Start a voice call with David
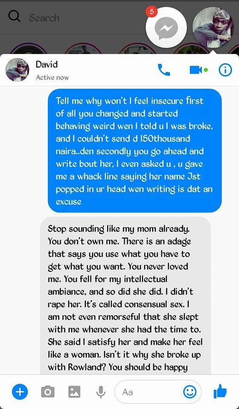This screenshot has width=239, height=409. pyautogui.click(x=164, y=70)
